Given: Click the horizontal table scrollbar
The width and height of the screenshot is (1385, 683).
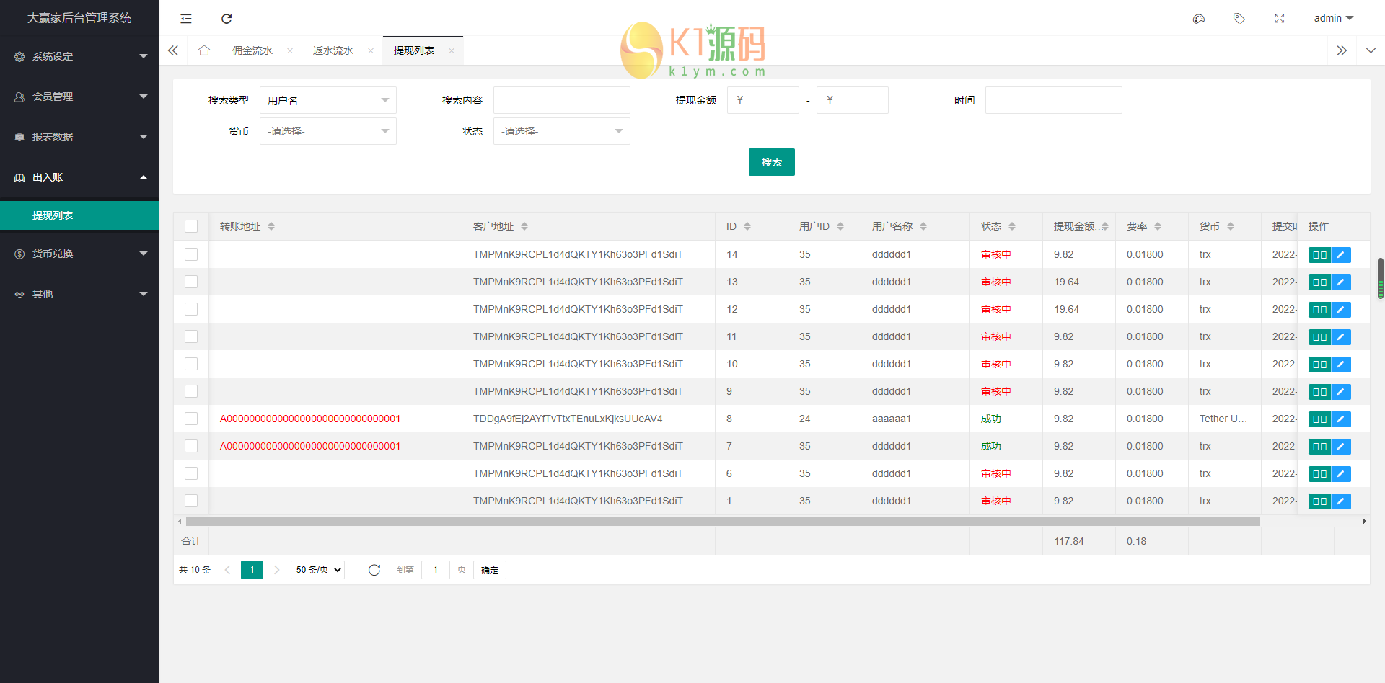Looking at the screenshot, I should [x=721, y=521].
